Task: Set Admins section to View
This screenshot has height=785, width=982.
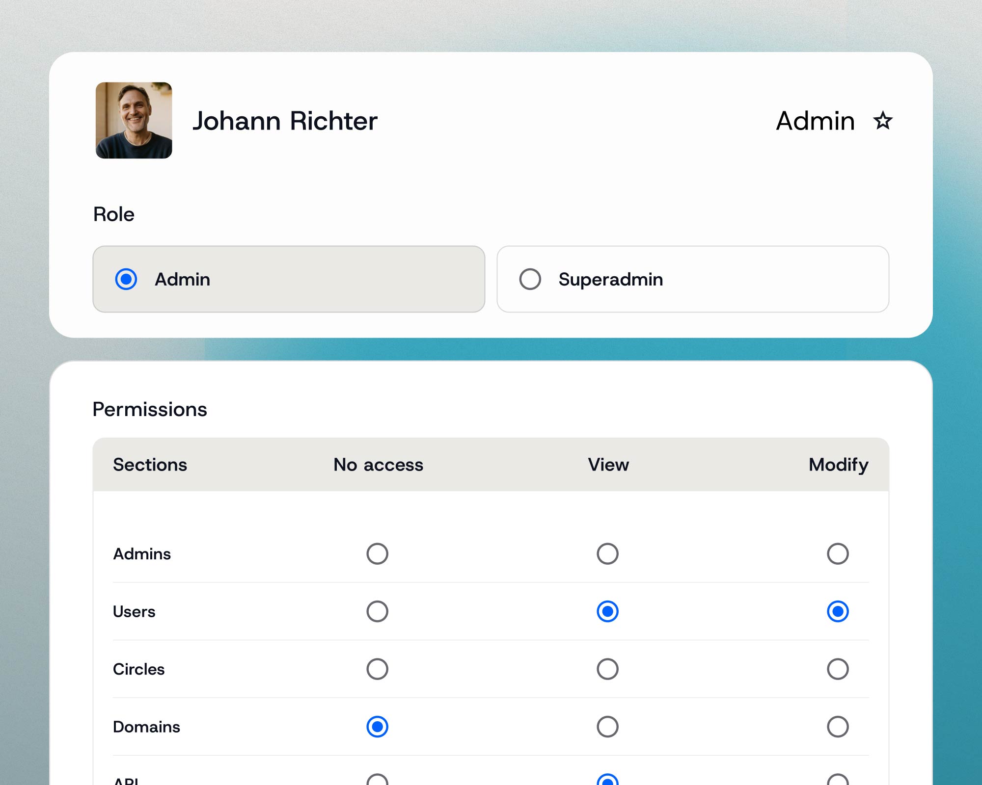Action: pyautogui.click(x=607, y=554)
